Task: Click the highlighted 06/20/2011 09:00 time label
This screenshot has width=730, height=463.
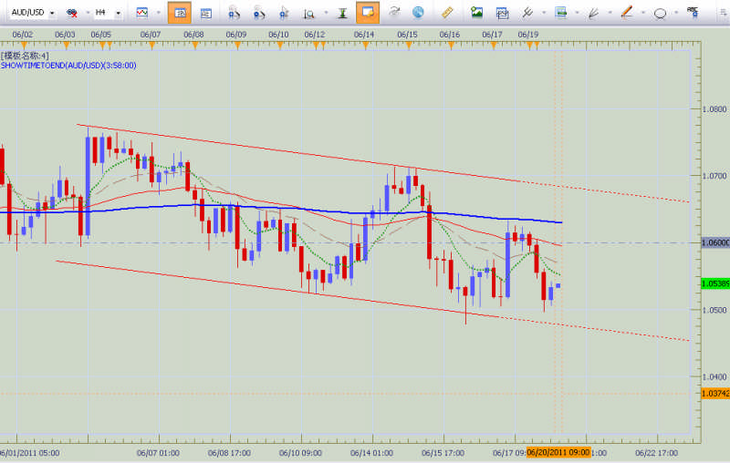Action: (x=558, y=452)
